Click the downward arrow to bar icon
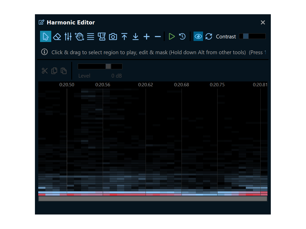Screen dimensions: 306x229 (135, 36)
